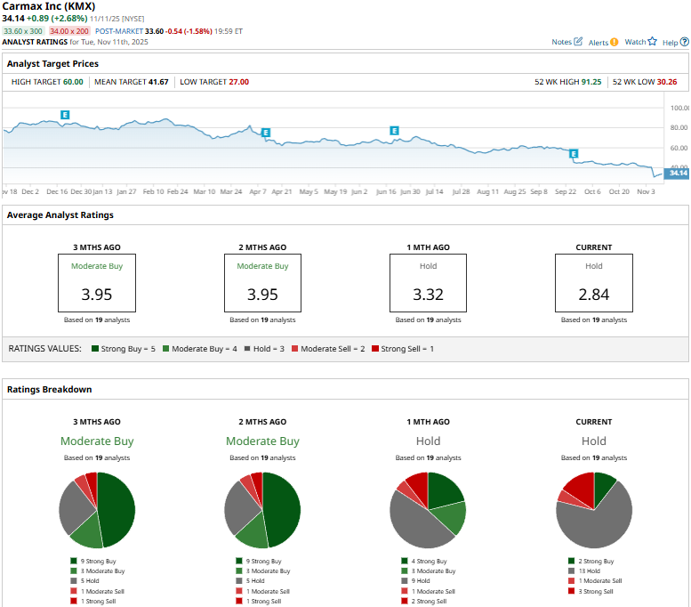
Task: Click the April earnings E marker
Action: (265, 133)
